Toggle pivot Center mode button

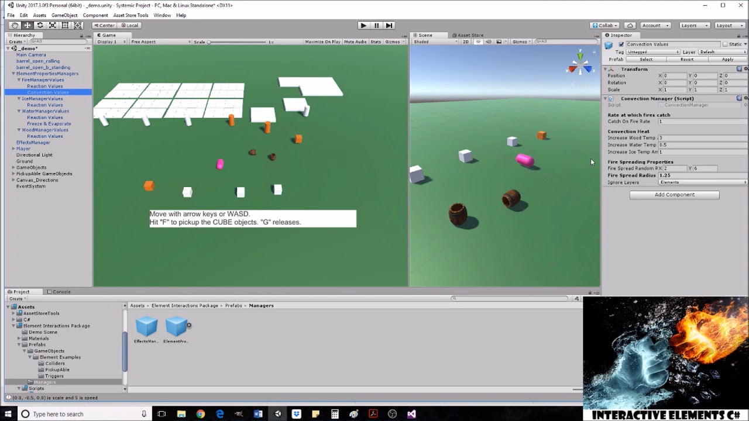pyautogui.click(x=105, y=25)
